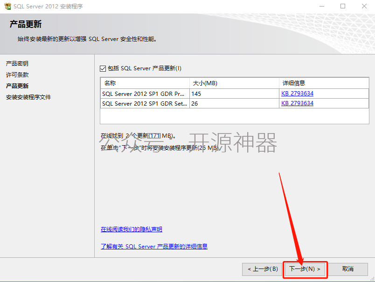
Task: Click the 大小(MB) column header
Action: [234, 83]
